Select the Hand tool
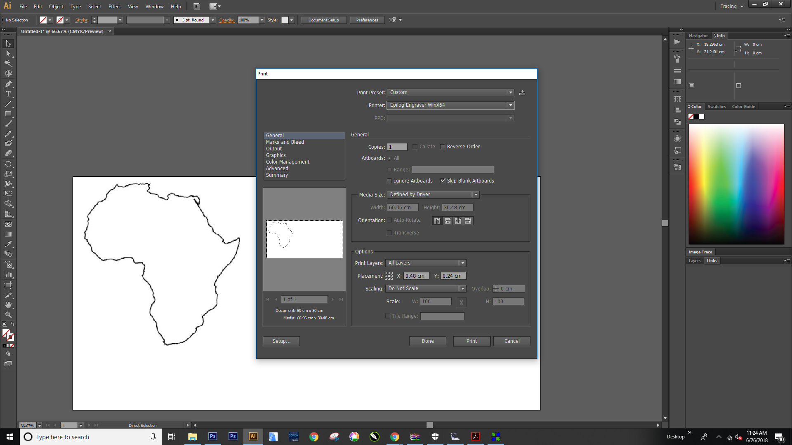 tap(8, 305)
